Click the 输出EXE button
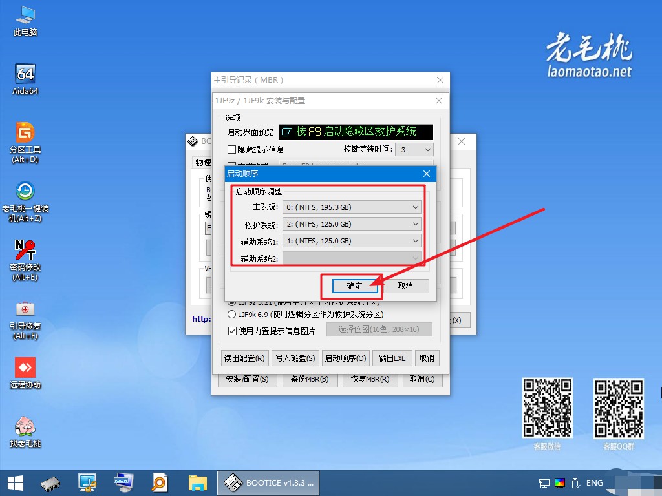This screenshot has width=662, height=496. (x=392, y=358)
